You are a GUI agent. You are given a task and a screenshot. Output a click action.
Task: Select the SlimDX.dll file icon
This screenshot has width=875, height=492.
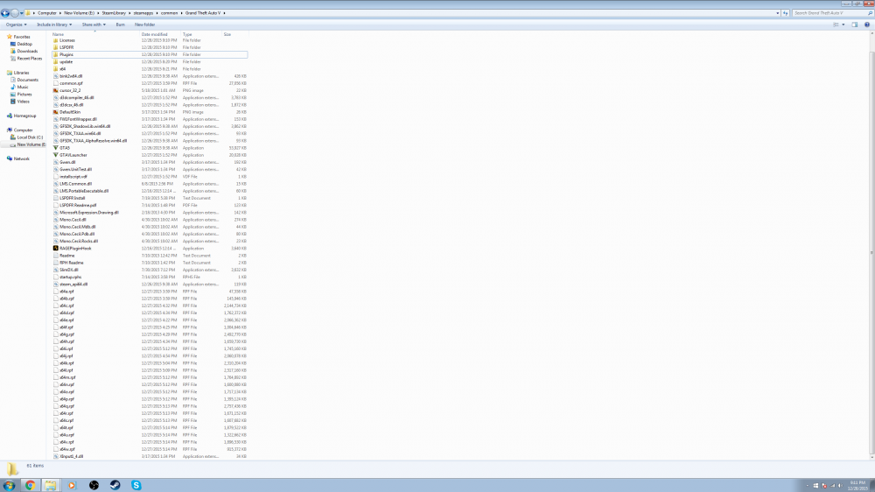tap(56, 270)
